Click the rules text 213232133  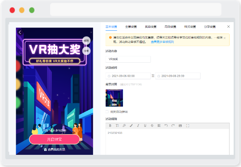point(115,133)
